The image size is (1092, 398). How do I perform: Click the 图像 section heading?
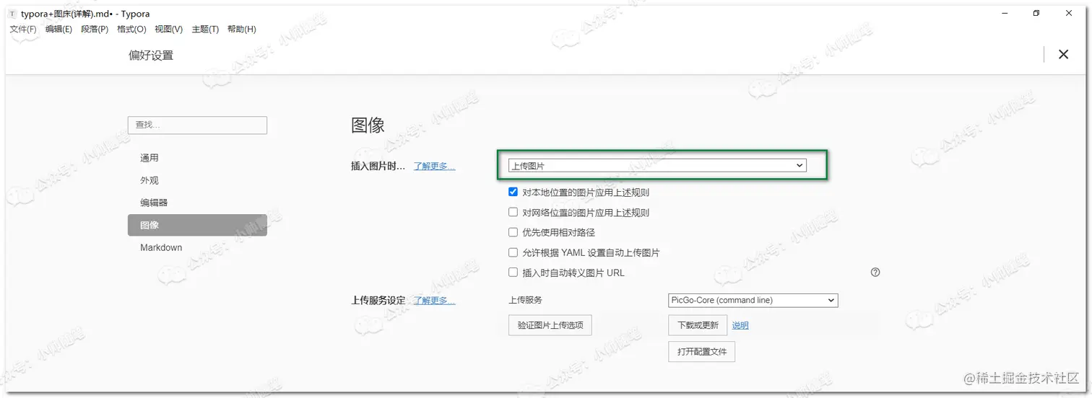pos(368,125)
